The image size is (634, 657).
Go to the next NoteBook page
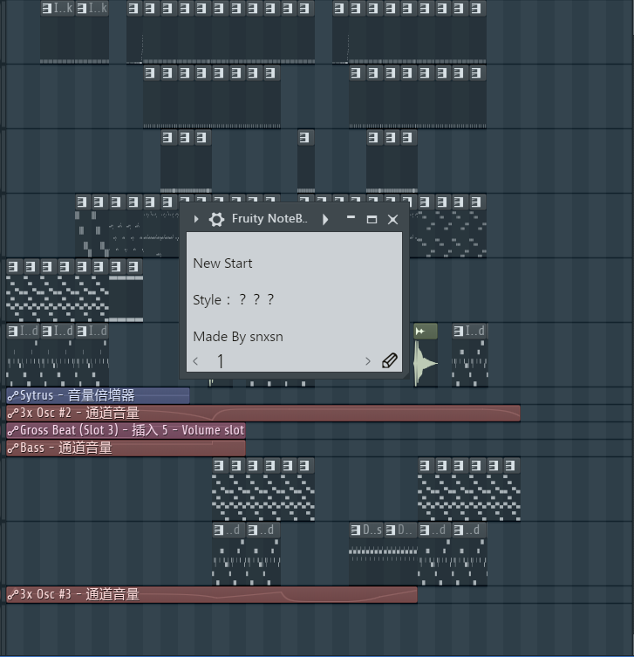[x=368, y=361]
